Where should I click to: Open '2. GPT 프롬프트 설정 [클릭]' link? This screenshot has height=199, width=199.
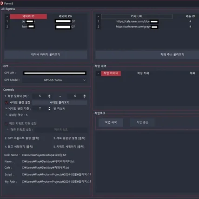point(22,138)
